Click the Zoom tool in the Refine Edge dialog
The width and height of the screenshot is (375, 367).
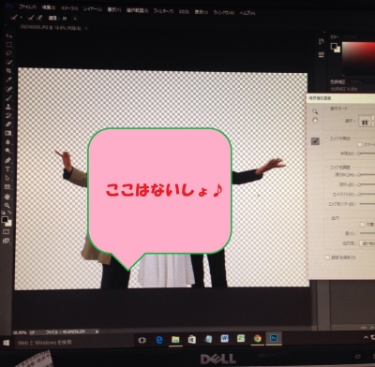[315, 111]
